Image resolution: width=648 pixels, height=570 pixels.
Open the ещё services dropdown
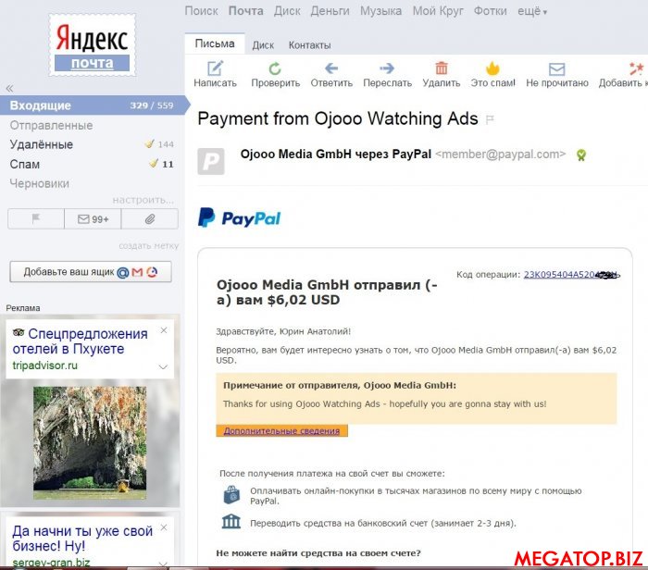532,11
